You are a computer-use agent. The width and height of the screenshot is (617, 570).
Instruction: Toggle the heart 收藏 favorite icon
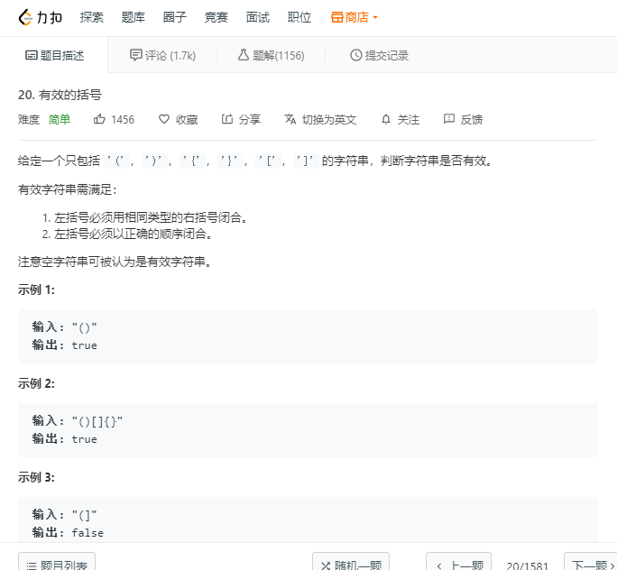[x=163, y=119]
